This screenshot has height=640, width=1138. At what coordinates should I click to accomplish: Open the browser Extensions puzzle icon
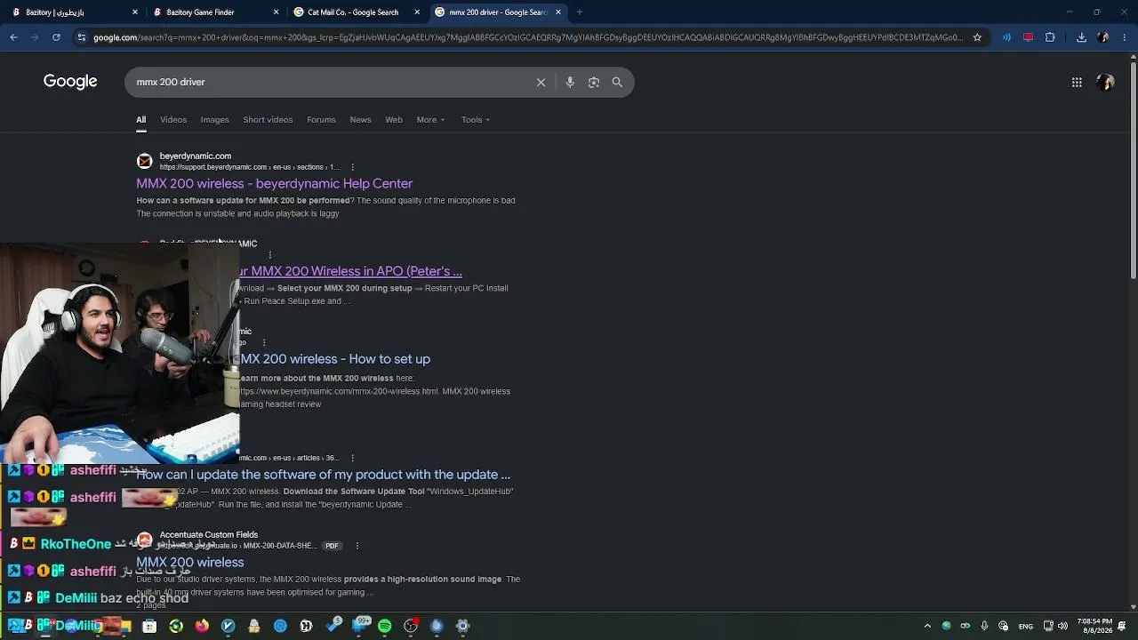click(x=1050, y=37)
